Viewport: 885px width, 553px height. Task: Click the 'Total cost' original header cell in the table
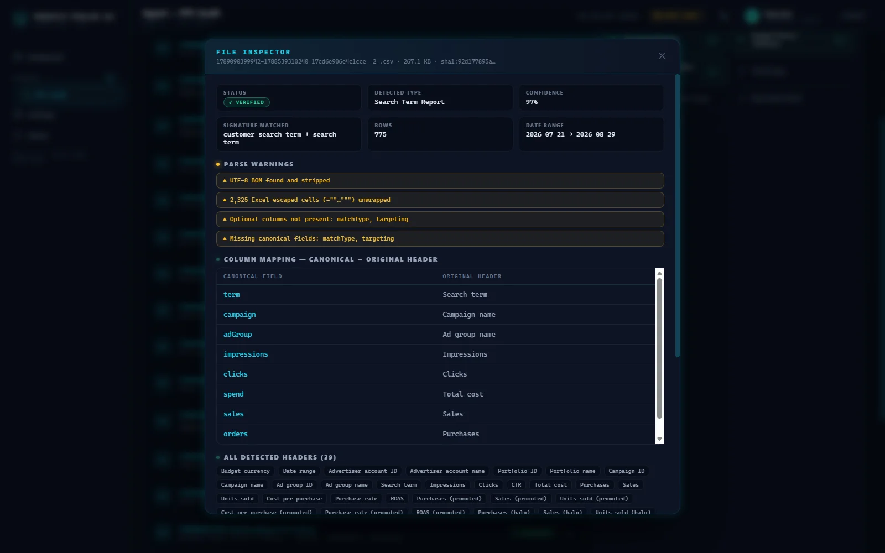tap(463, 394)
